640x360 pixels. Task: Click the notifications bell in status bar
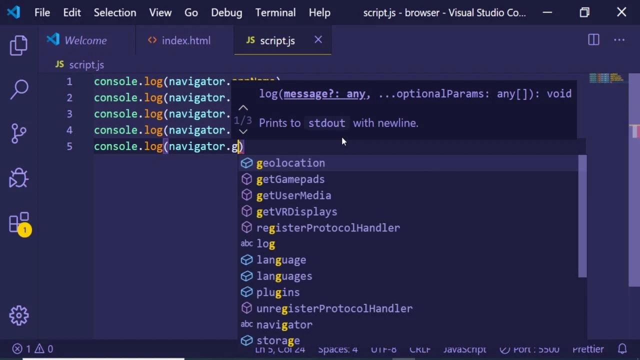tap(622, 349)
